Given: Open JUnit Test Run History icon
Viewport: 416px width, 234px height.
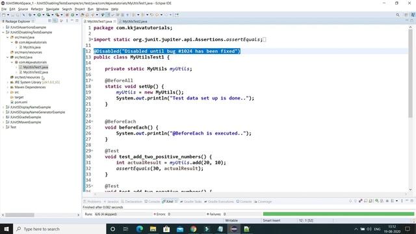Looking at the screenshot, I should coord(393,201).
